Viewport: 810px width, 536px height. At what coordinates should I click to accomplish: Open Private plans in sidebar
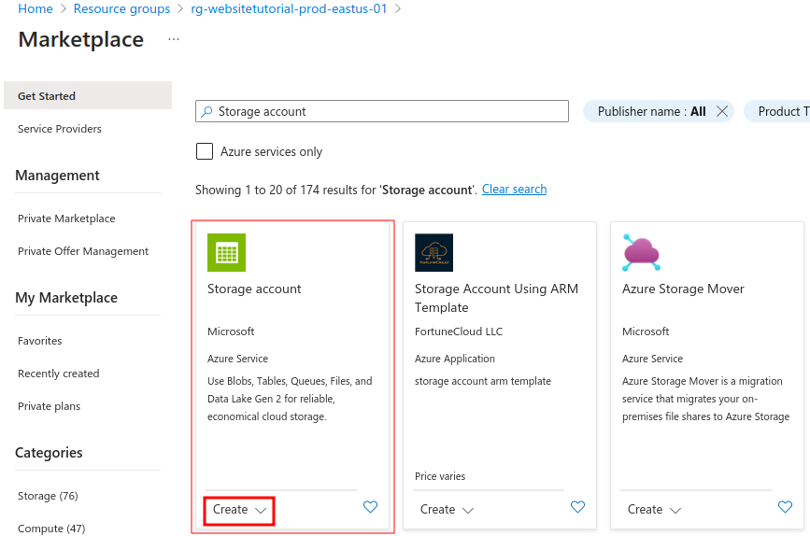(x=50, y=406)
